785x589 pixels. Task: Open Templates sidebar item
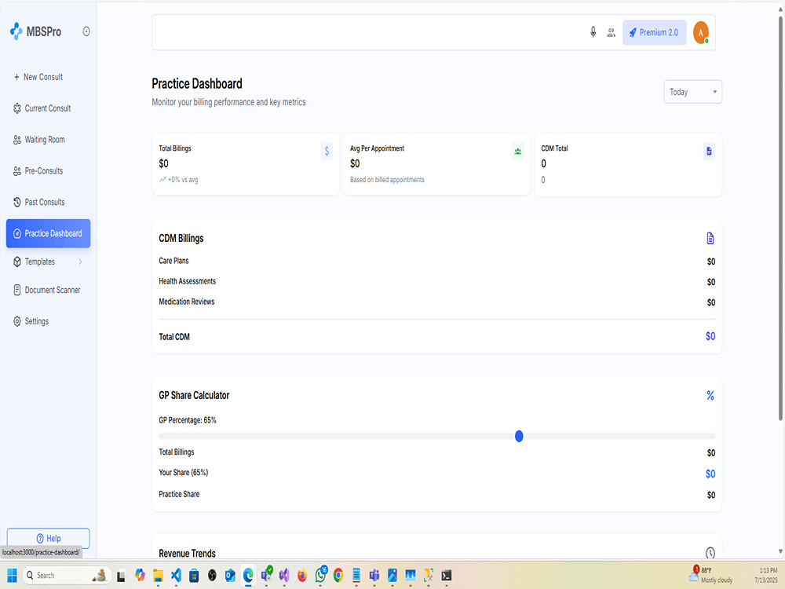pyautogui.click(x=39, y=262)
